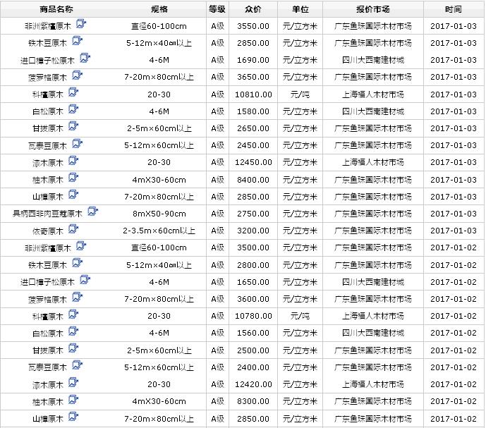The width and height of the screenshot is (486, 428).
Task: Open the chart icon beside 依奇原木
Action: [x=73, y=229]
